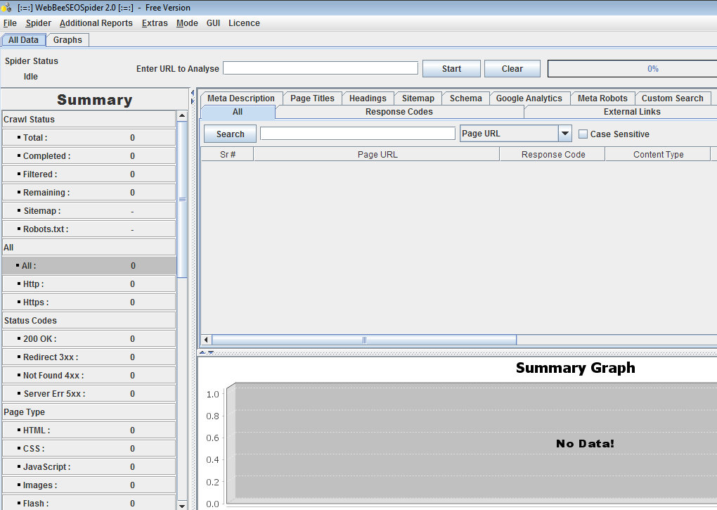
Task: Click the Crawl Status section header
Action: tap(89, 120)
